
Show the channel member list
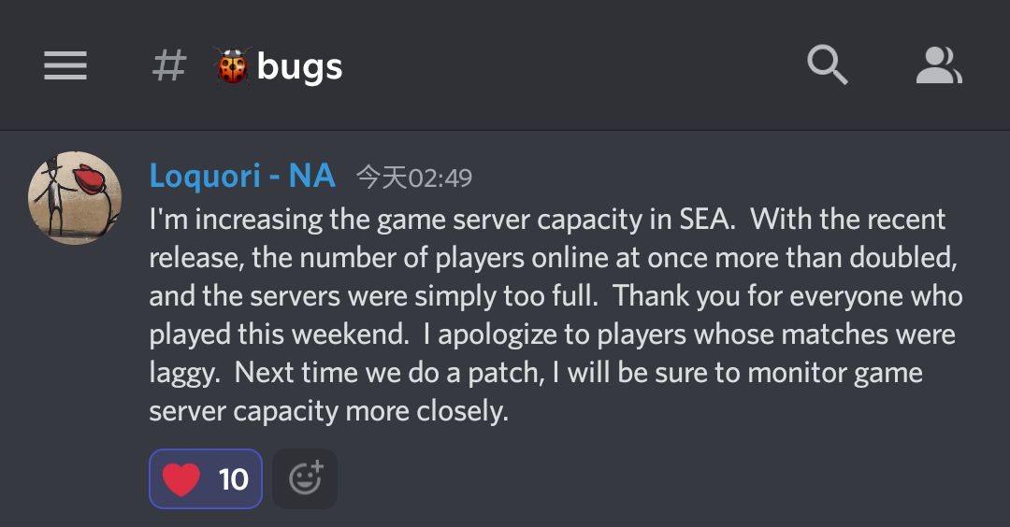point(938,66)
